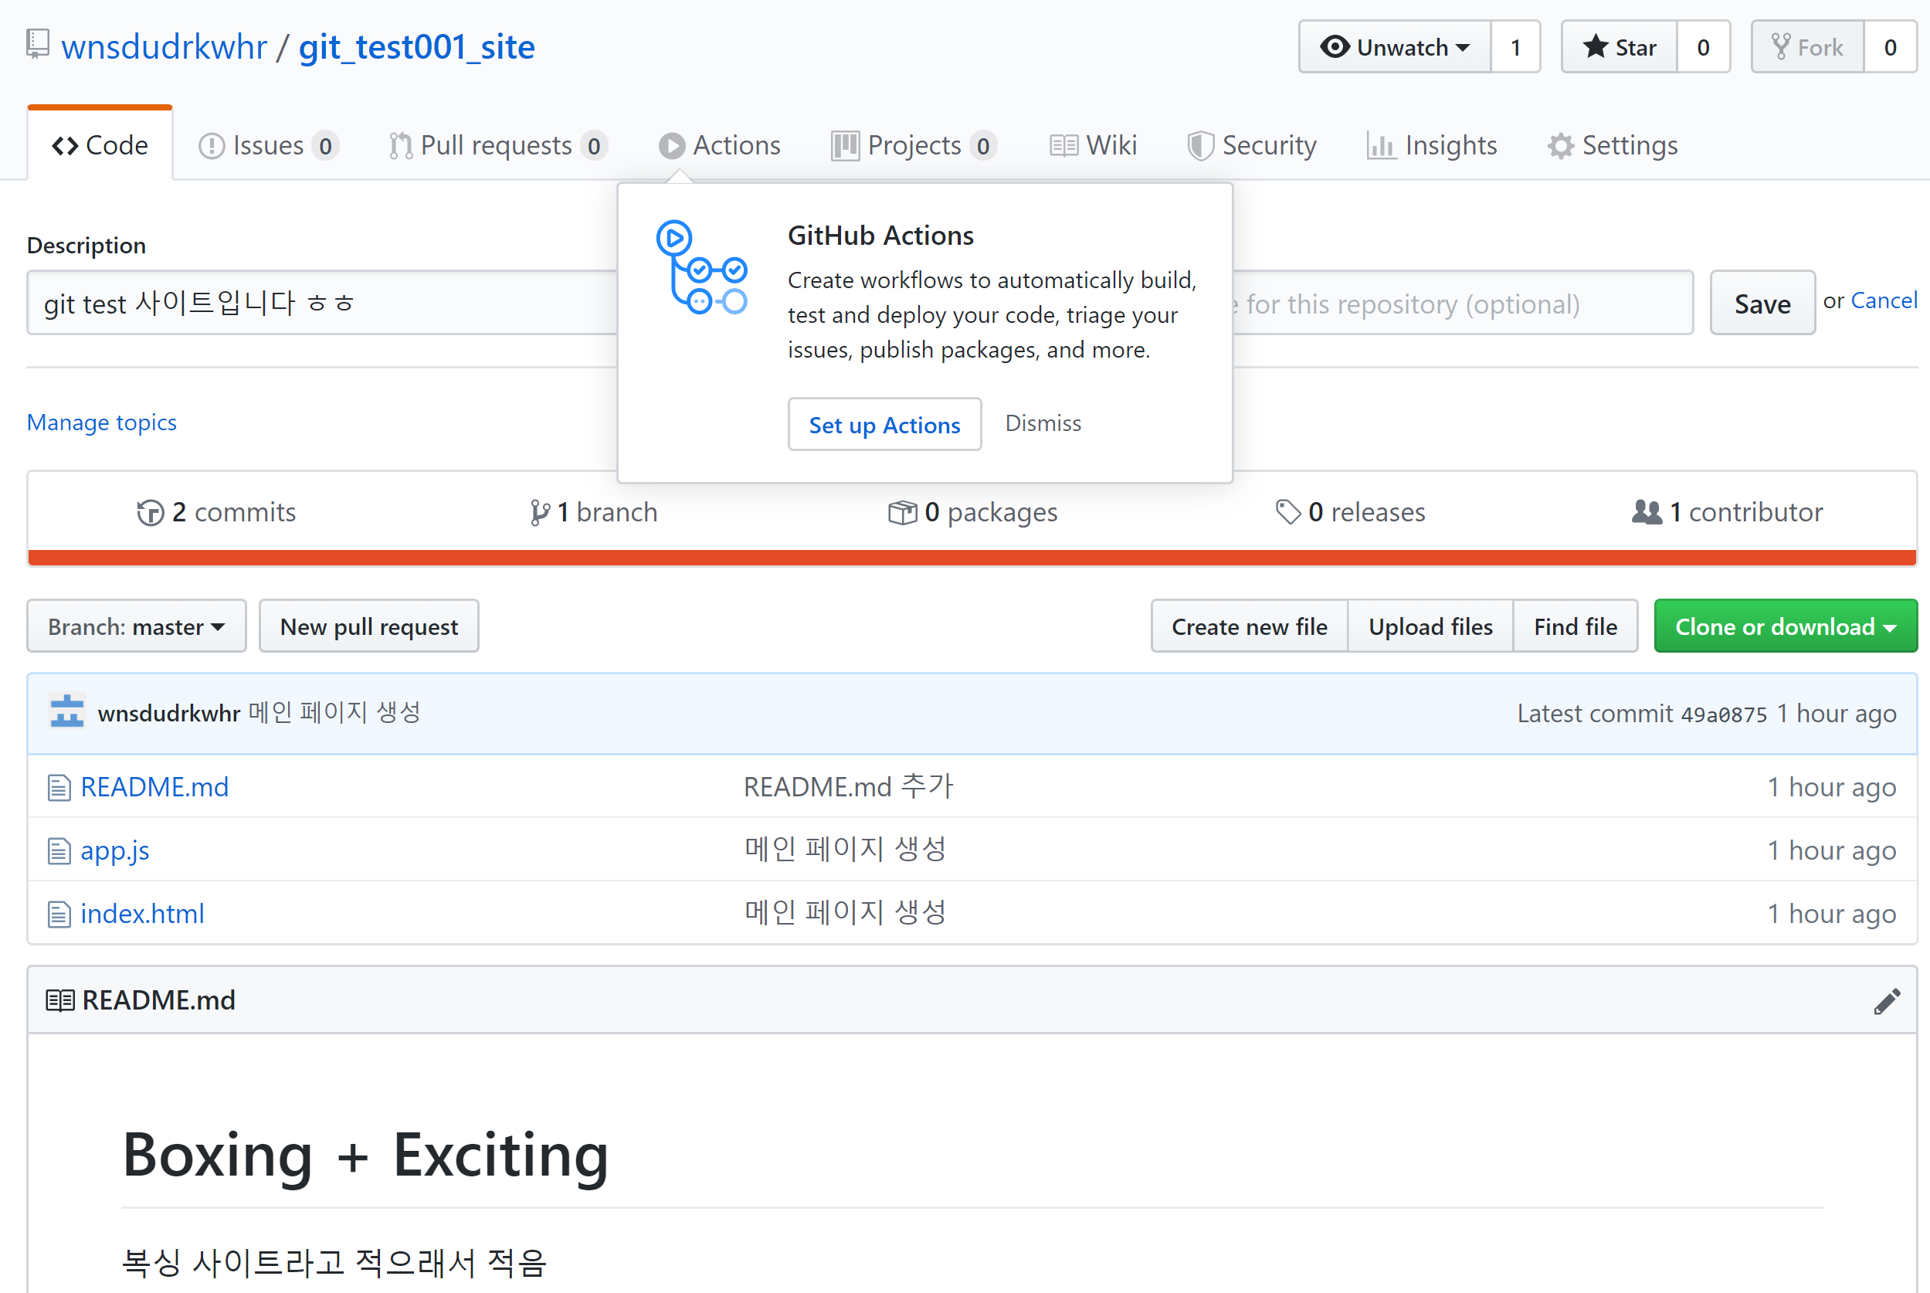The image size is (1930, 1293).
Task: Open the git_test001_site repository link
Action: (416, 47)
